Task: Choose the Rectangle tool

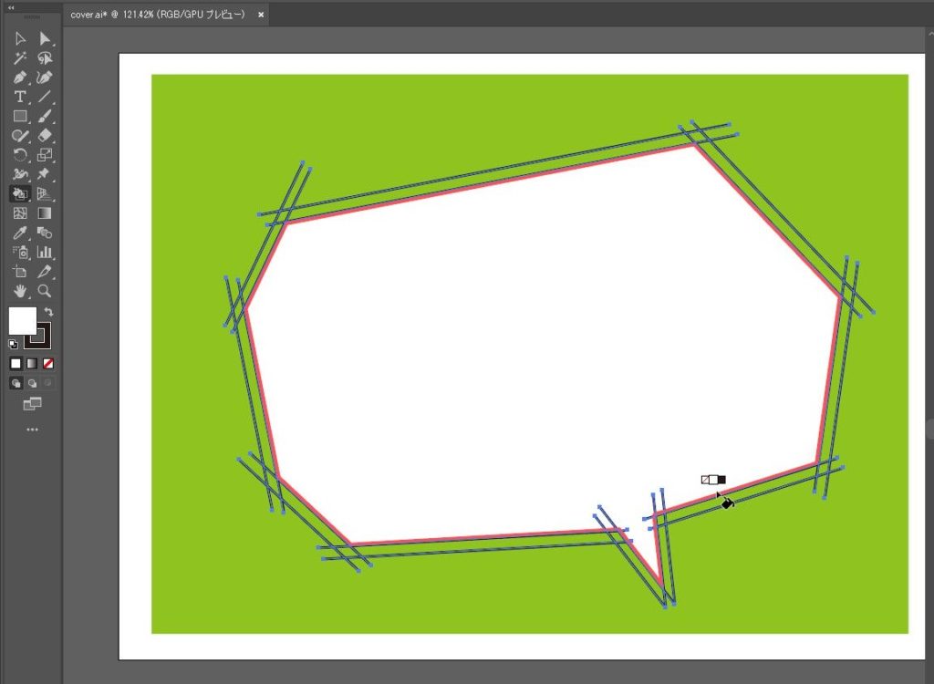Action: click(x=20, y=116)
